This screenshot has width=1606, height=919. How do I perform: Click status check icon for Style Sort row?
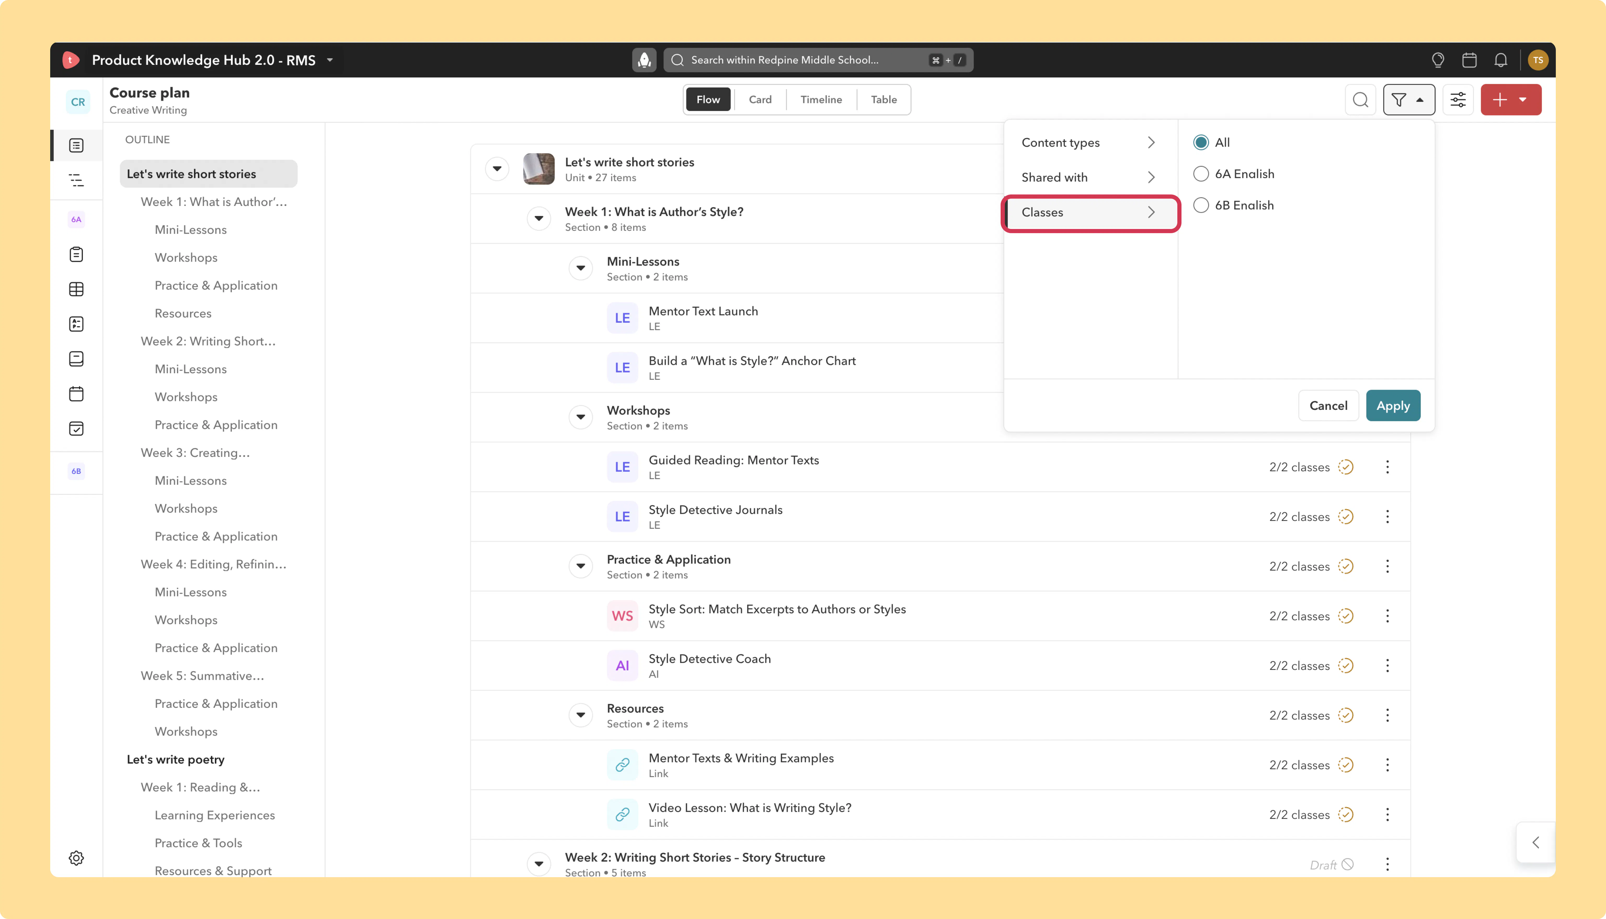click(x=1346, y=616)
